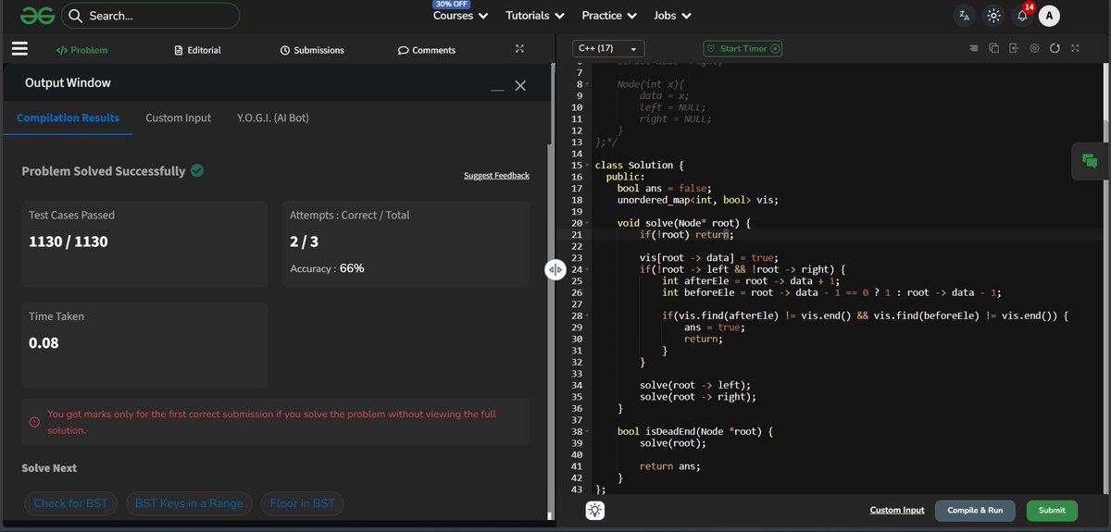This screenshot has width=1111, height=532.
Task: Collapse code fold arrow at line 28
Action: click(587, 315)
